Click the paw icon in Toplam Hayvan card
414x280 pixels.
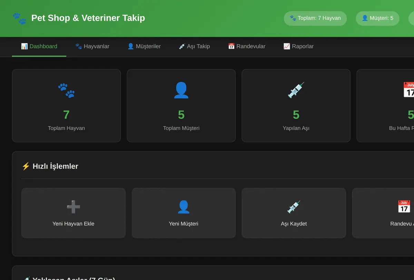[66, 90]
